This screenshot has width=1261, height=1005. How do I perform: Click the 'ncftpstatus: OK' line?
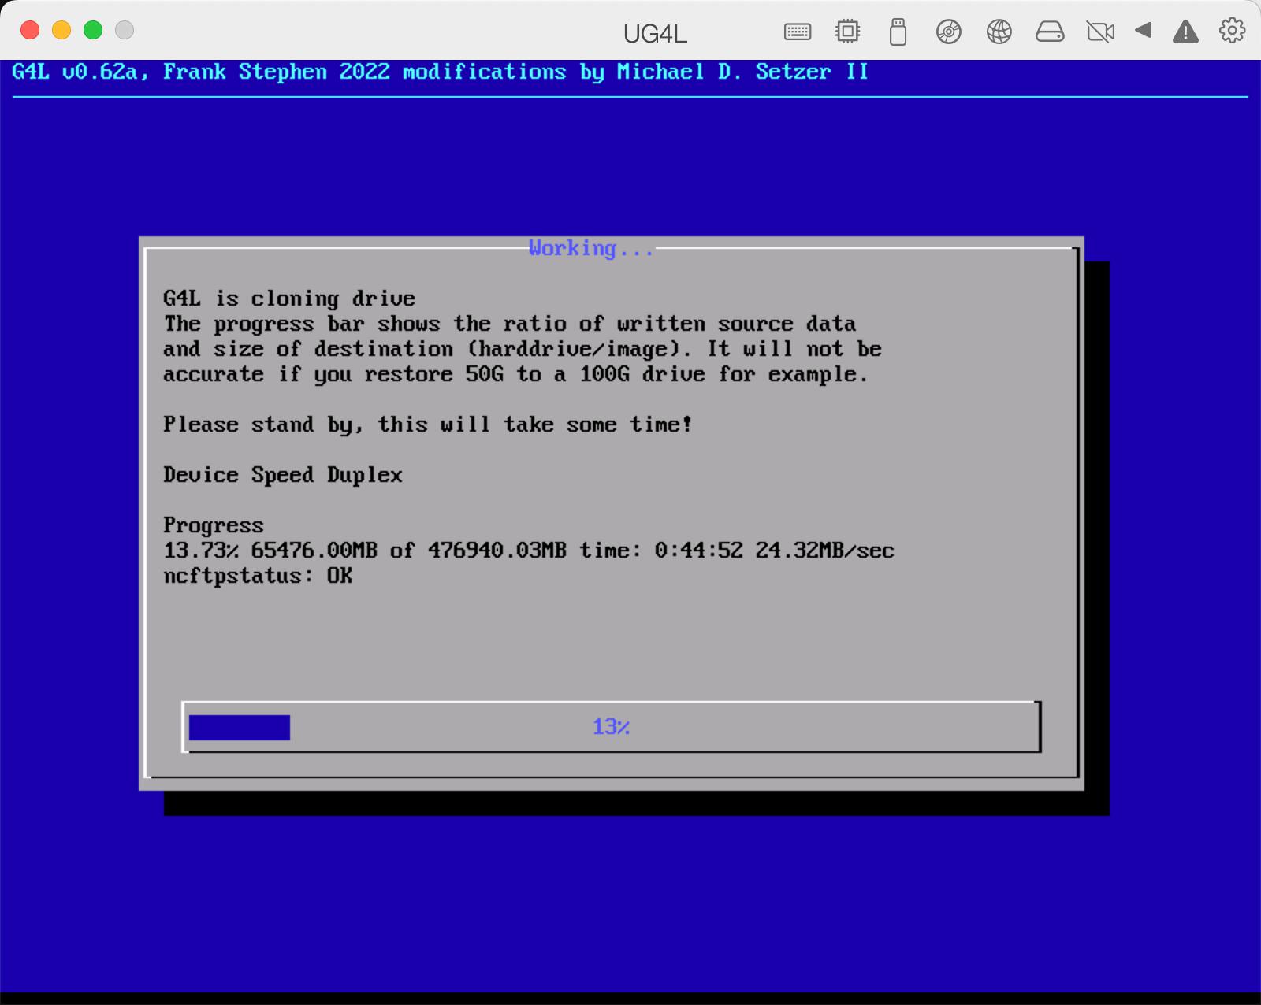pyautogui.click(x=258, y=576)
